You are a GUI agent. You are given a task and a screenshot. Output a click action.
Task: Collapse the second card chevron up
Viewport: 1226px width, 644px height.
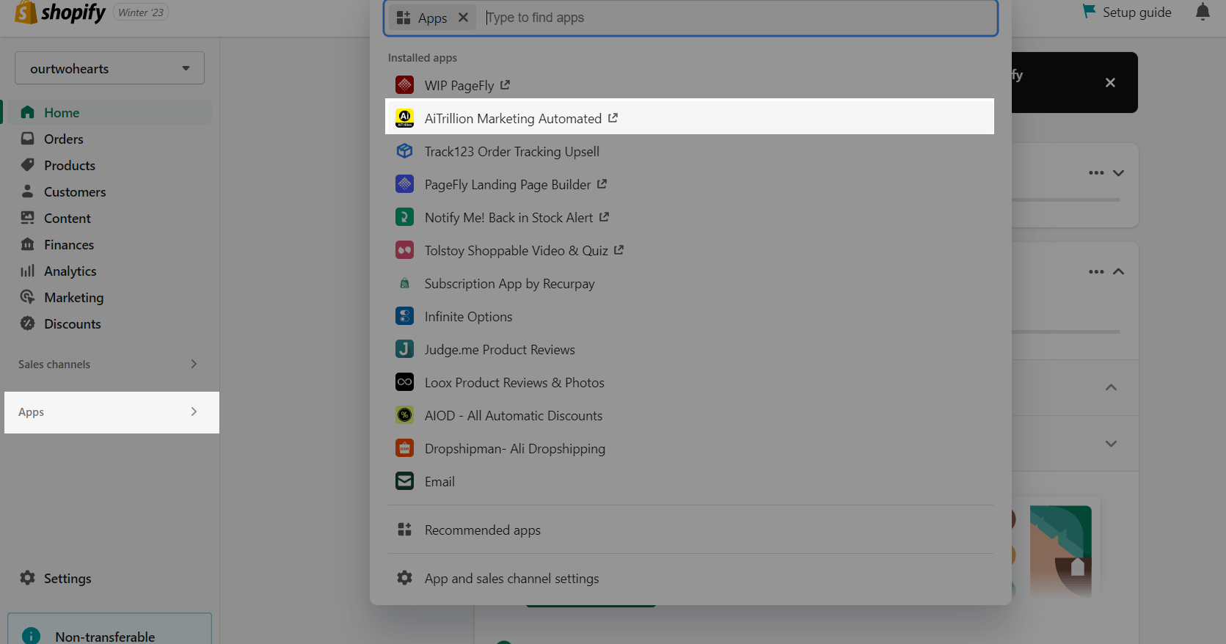click(x=1118, y=271)
